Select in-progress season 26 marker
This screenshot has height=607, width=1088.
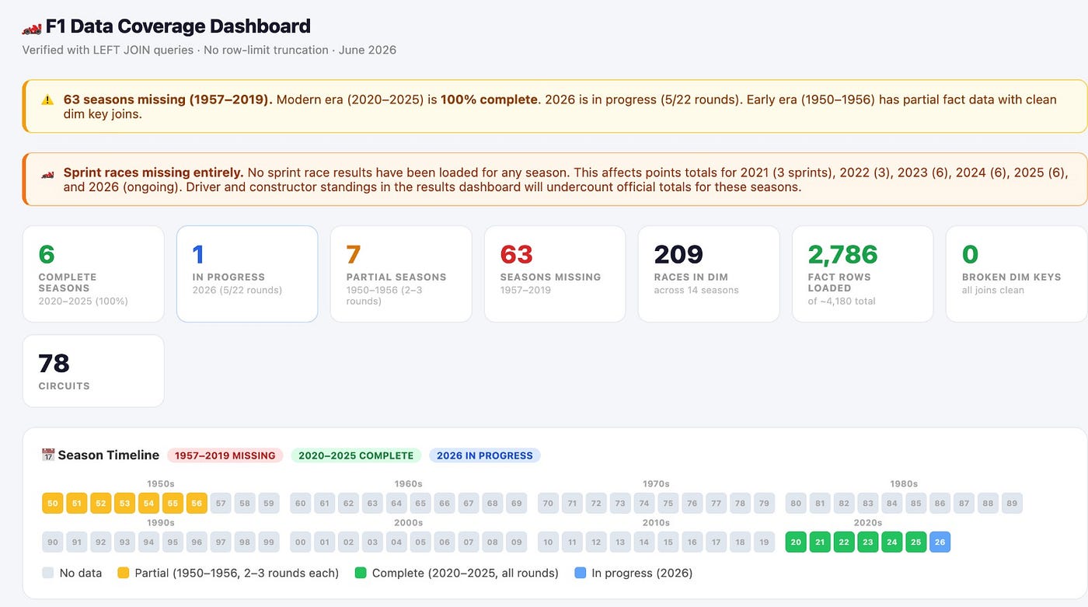tap(940, 542)
